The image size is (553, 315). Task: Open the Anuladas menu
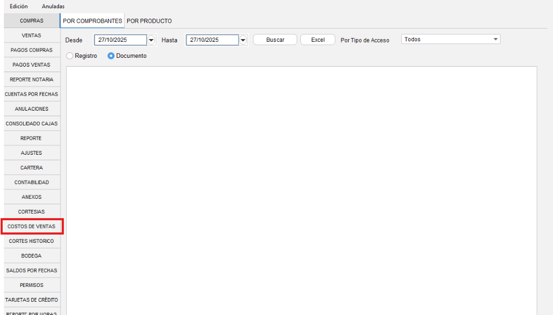click(x=53, y=6)
